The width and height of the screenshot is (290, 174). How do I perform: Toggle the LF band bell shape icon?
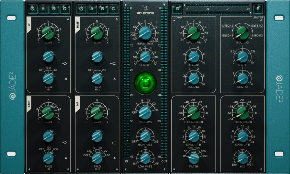click(65, 63)
